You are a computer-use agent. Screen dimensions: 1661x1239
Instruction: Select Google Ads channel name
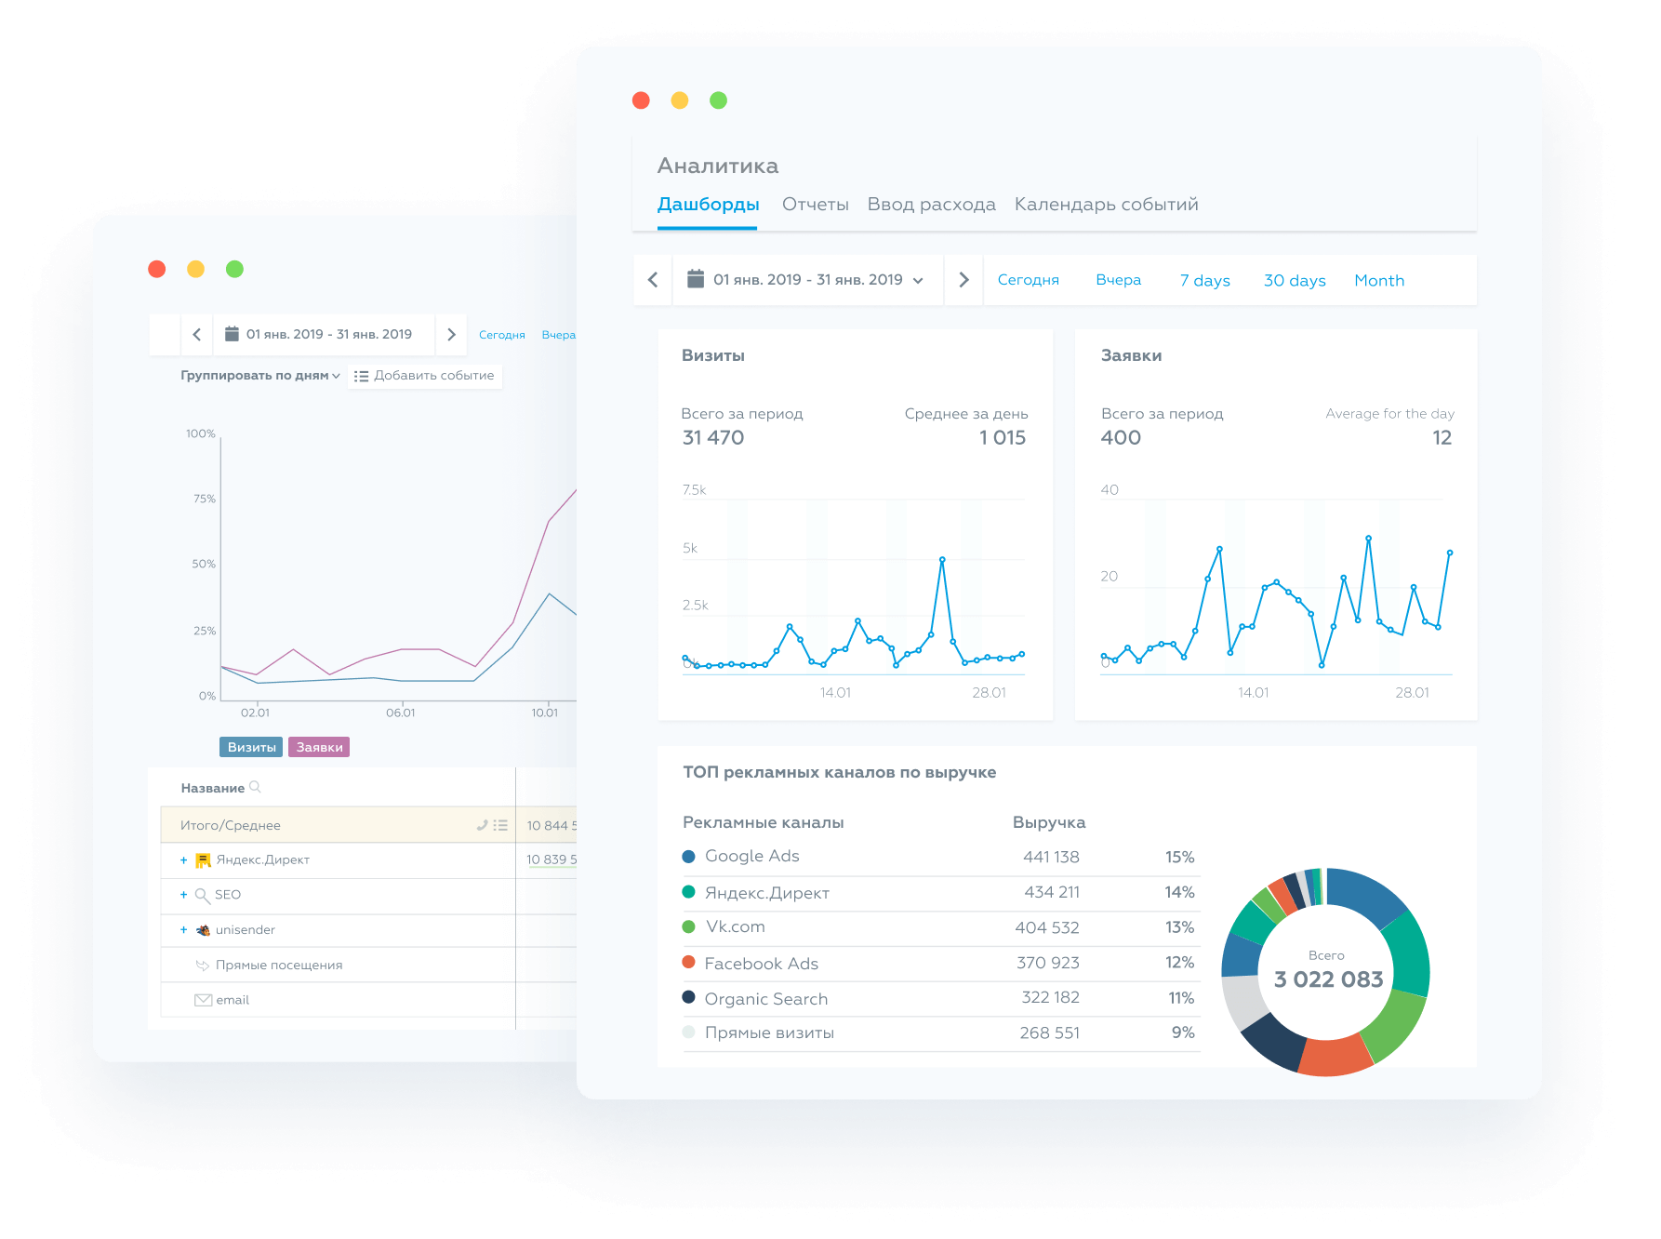tap(751, 856)
